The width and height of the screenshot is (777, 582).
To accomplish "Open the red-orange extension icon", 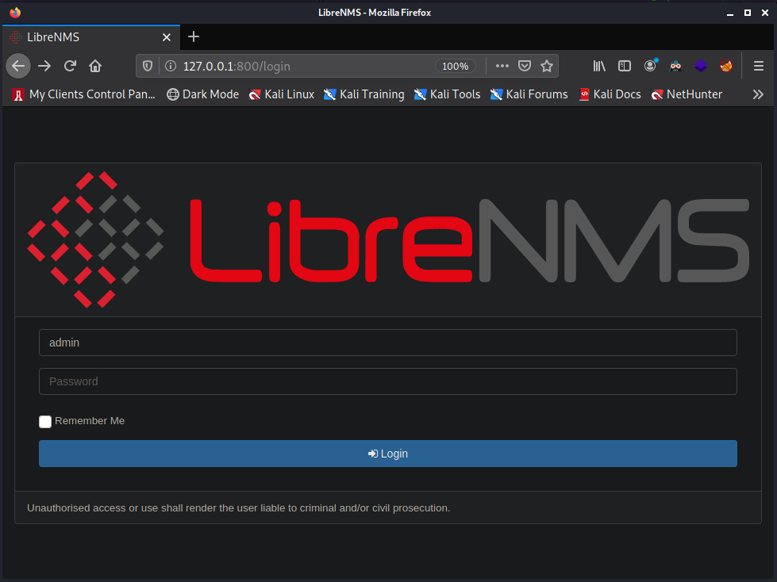I will pos(726,66).
